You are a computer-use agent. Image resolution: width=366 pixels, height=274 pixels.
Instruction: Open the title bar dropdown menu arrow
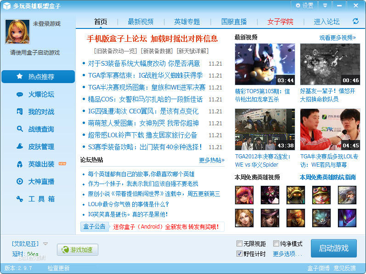(x=325, y=6)
